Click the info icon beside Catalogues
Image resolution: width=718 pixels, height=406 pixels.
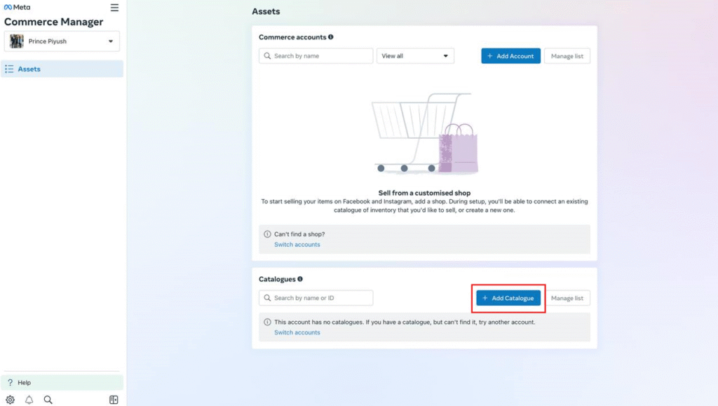click(x=300, y=279)
